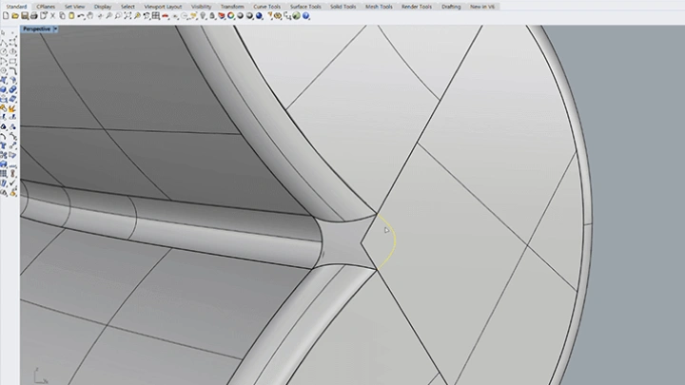Click the Check objects checkmark tool
The width and height of the screenshot is (685, 385).
12,183
